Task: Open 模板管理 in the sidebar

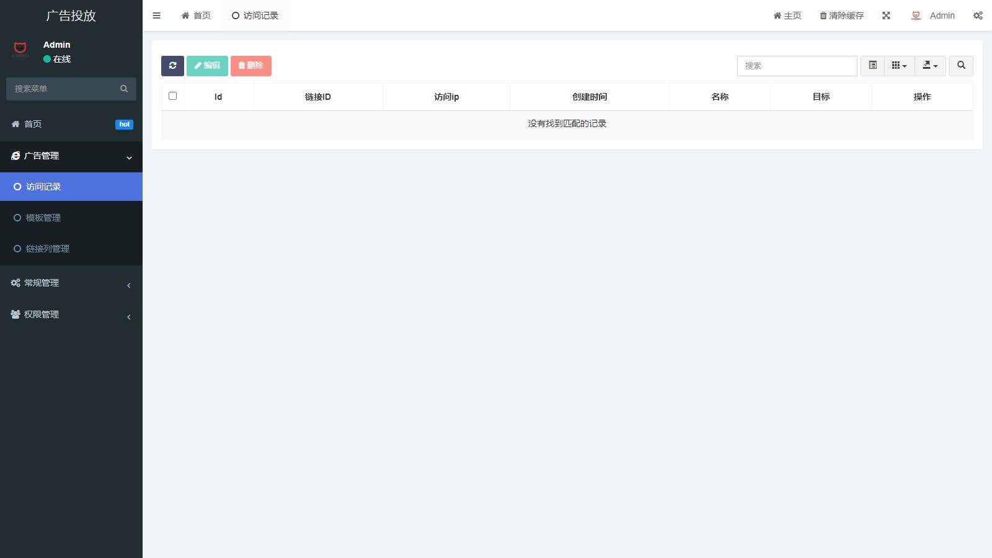Action: pos(71,218)
